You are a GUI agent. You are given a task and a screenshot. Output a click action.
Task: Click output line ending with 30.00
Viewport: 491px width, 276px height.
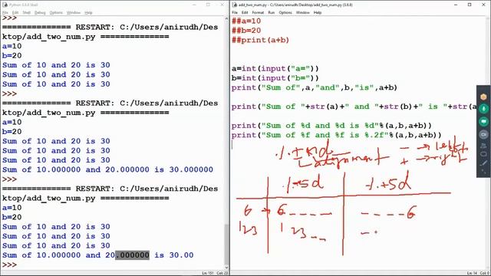(x=97, y=255)
